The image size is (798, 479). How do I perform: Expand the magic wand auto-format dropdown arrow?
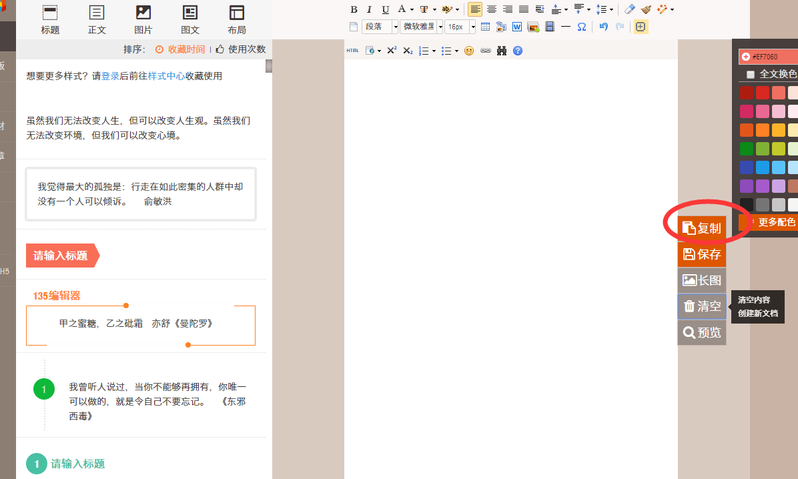point(673,9)
